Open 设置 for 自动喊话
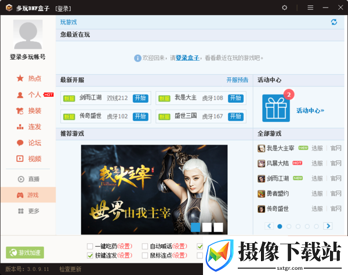348x275 pixels. 180,246
